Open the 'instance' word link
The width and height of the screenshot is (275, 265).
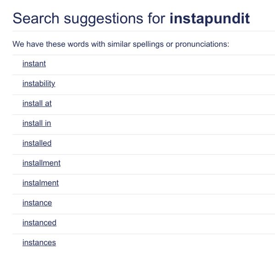point(37,203)
